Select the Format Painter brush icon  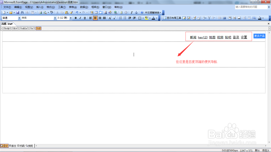pyautogui.click(x=71, y=13)
